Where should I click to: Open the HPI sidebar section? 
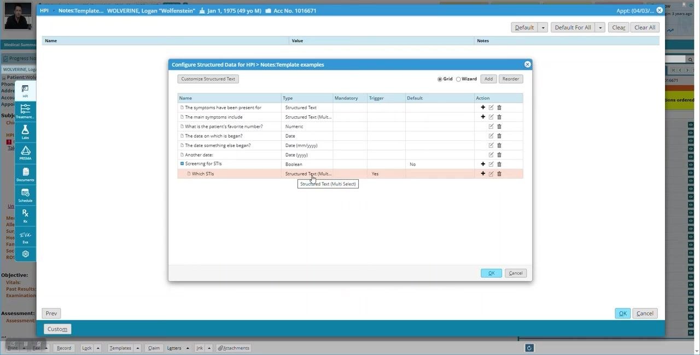pyautogui.click(x=25, y=91)
